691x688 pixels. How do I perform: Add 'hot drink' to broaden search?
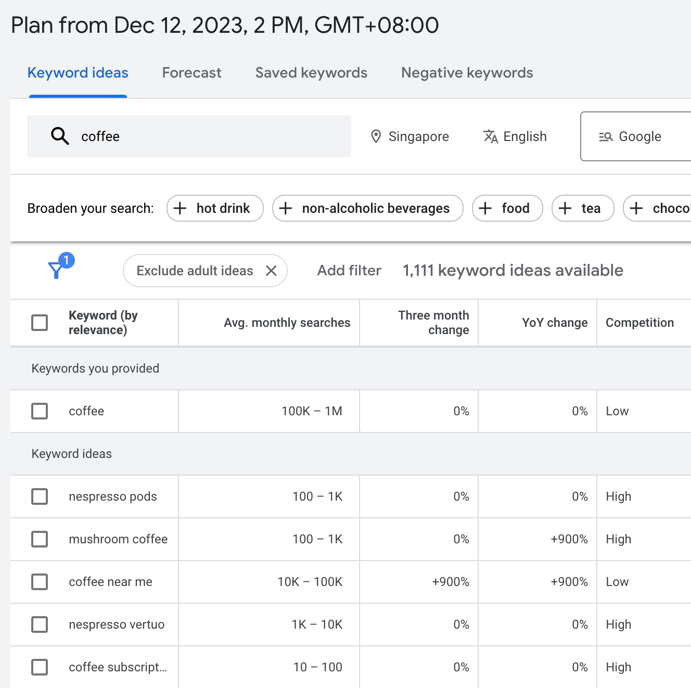pyautogui.click(x=214, y=208)
